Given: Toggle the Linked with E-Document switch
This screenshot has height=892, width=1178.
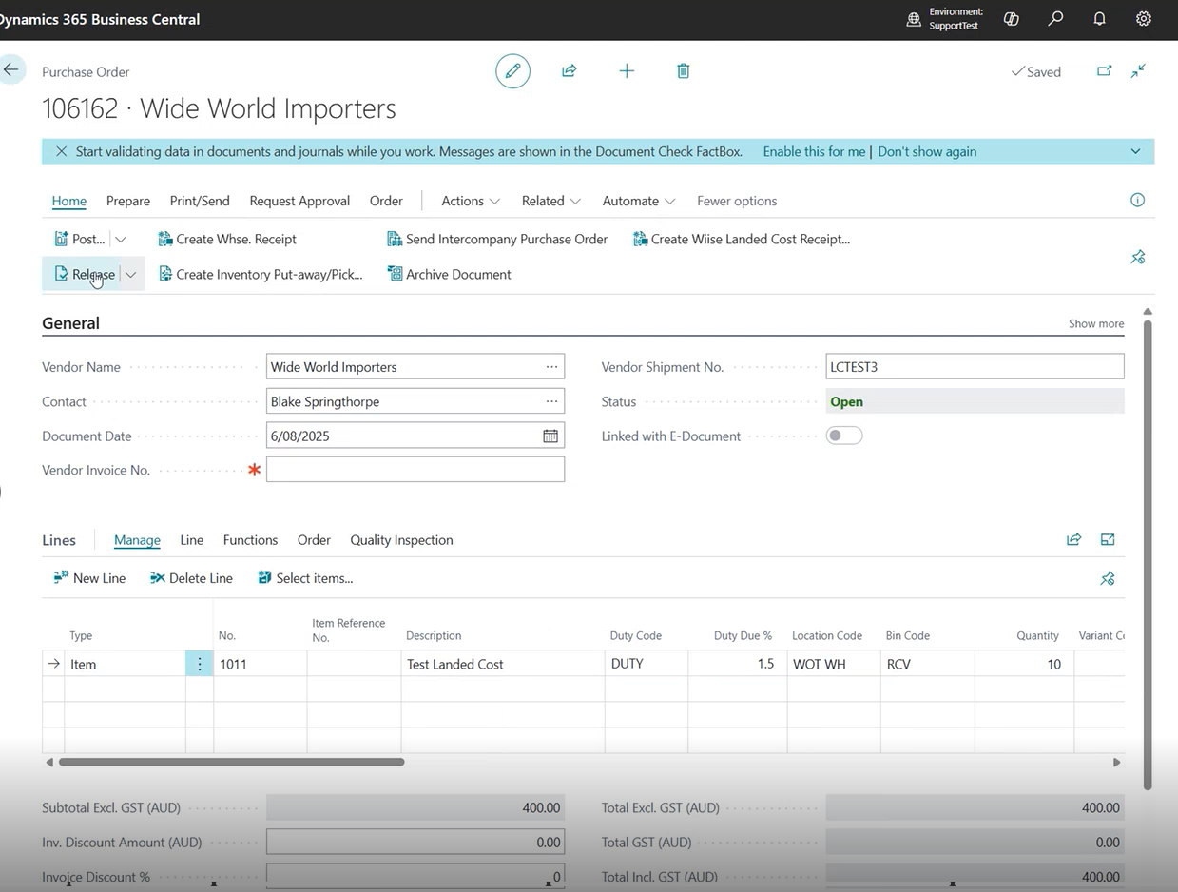Looking at the screenshot, I should 844,436.
